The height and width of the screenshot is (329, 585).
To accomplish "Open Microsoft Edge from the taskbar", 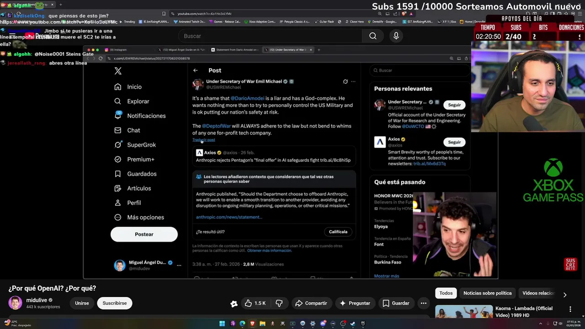I will coord(242,324).
